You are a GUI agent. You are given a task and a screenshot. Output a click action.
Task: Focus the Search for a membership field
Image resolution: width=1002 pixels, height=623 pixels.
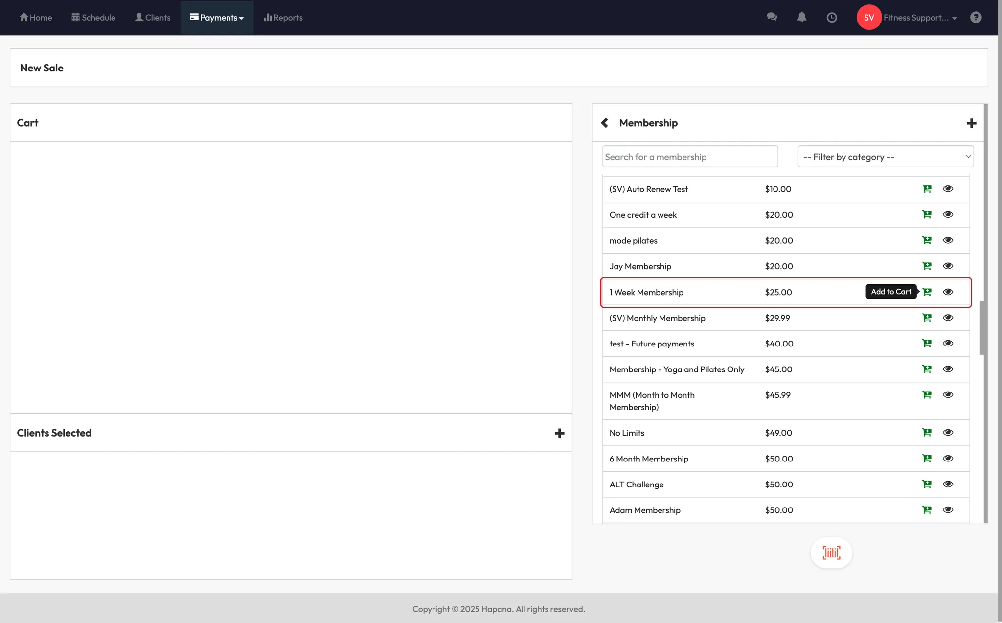coord(690,157)
